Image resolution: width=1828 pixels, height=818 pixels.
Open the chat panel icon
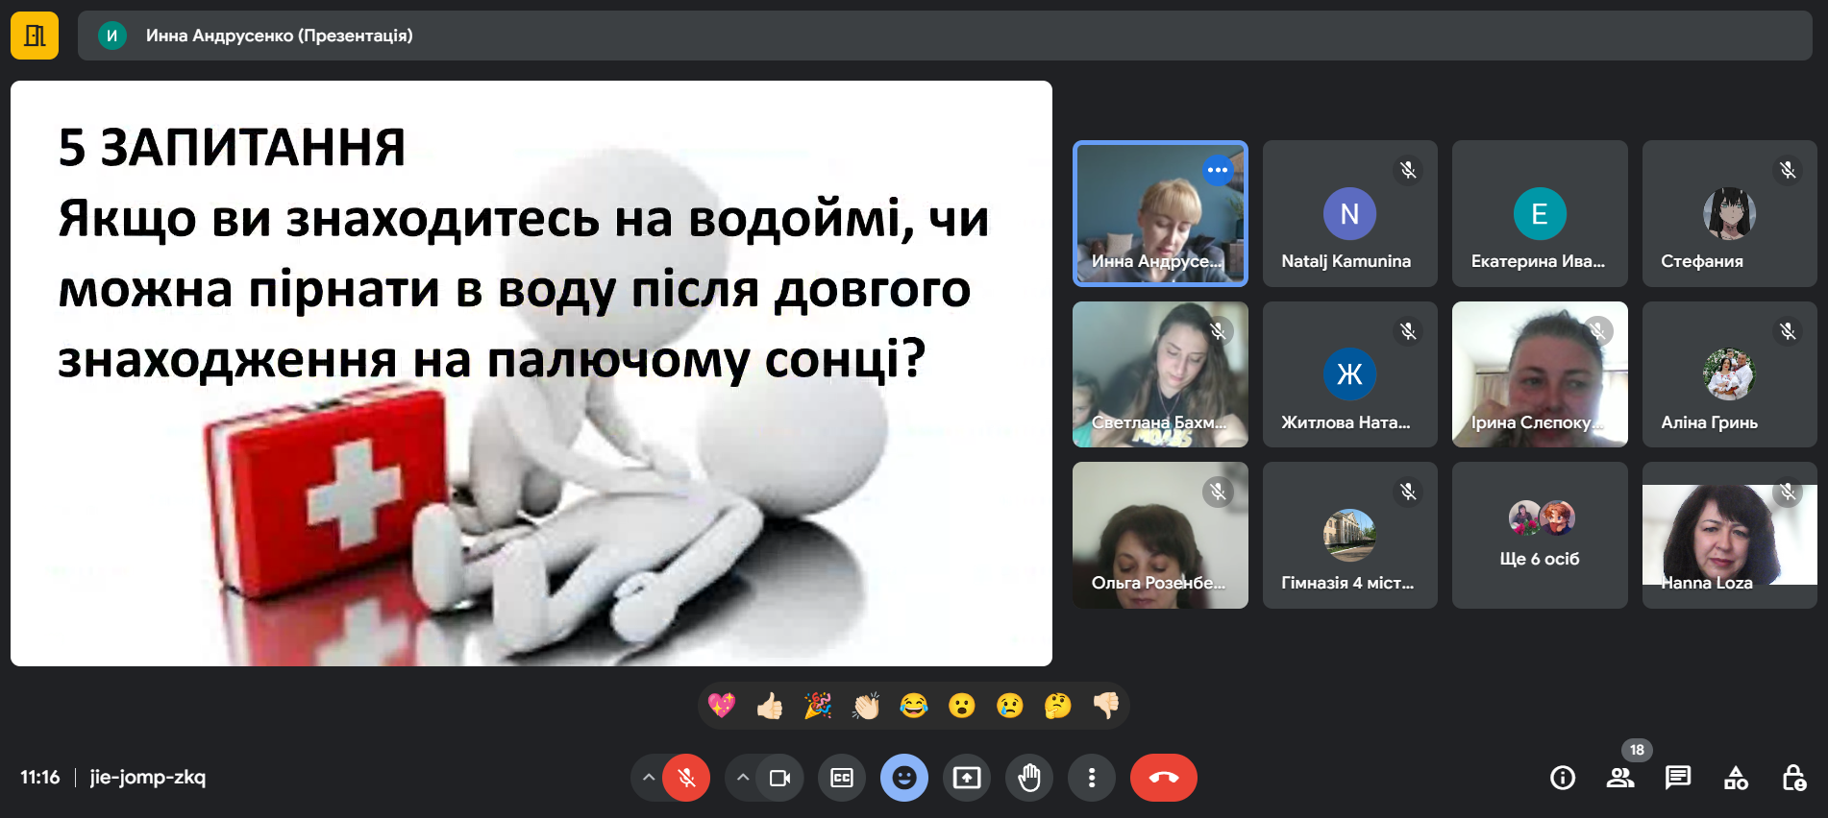coord(1678,778)
